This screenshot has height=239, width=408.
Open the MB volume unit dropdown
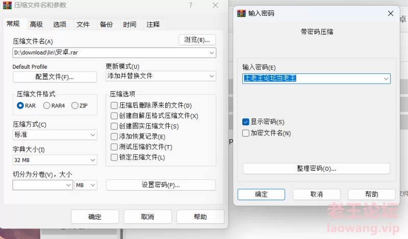pos(86,185)
